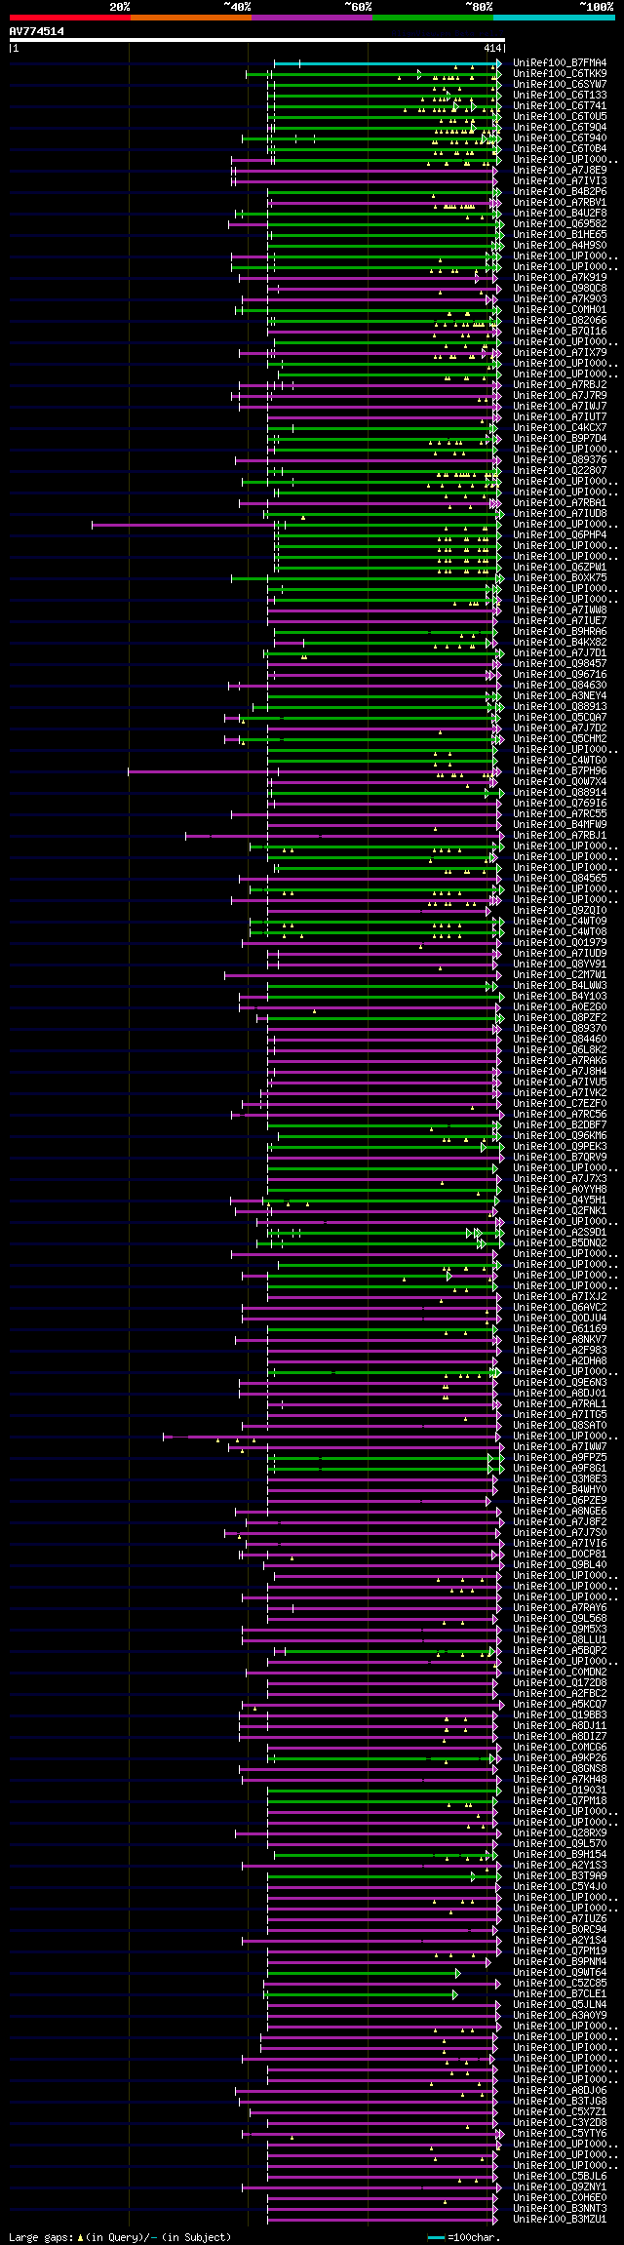Viewport: 624px width, 2245px height.
Task: Select hit label UniRef100_C0MH01
Action: (560, 310)
